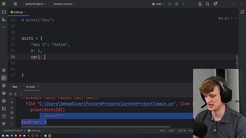Open the Layers tool window icon

click(4, 93)
